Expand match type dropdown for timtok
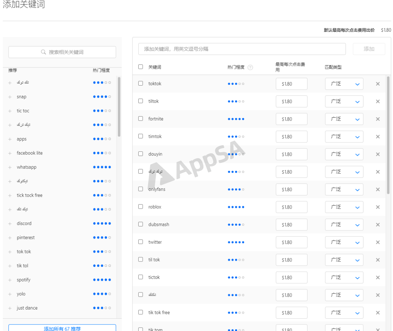This screenshot has height=331, width=393. (344, 137)
